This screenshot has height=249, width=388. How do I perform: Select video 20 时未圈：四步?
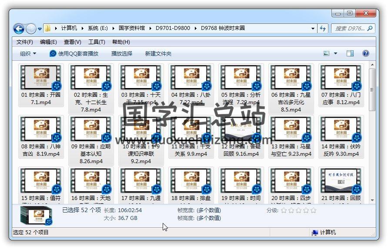coord(291,186)
